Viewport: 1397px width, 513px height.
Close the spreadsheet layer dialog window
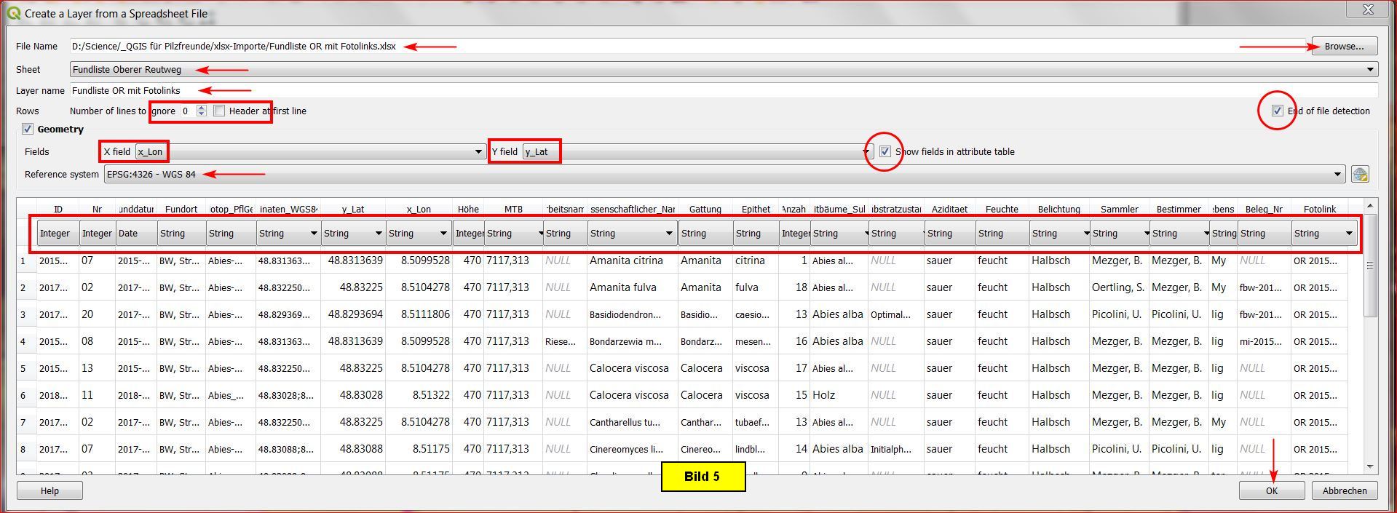tap(1367, 9)
